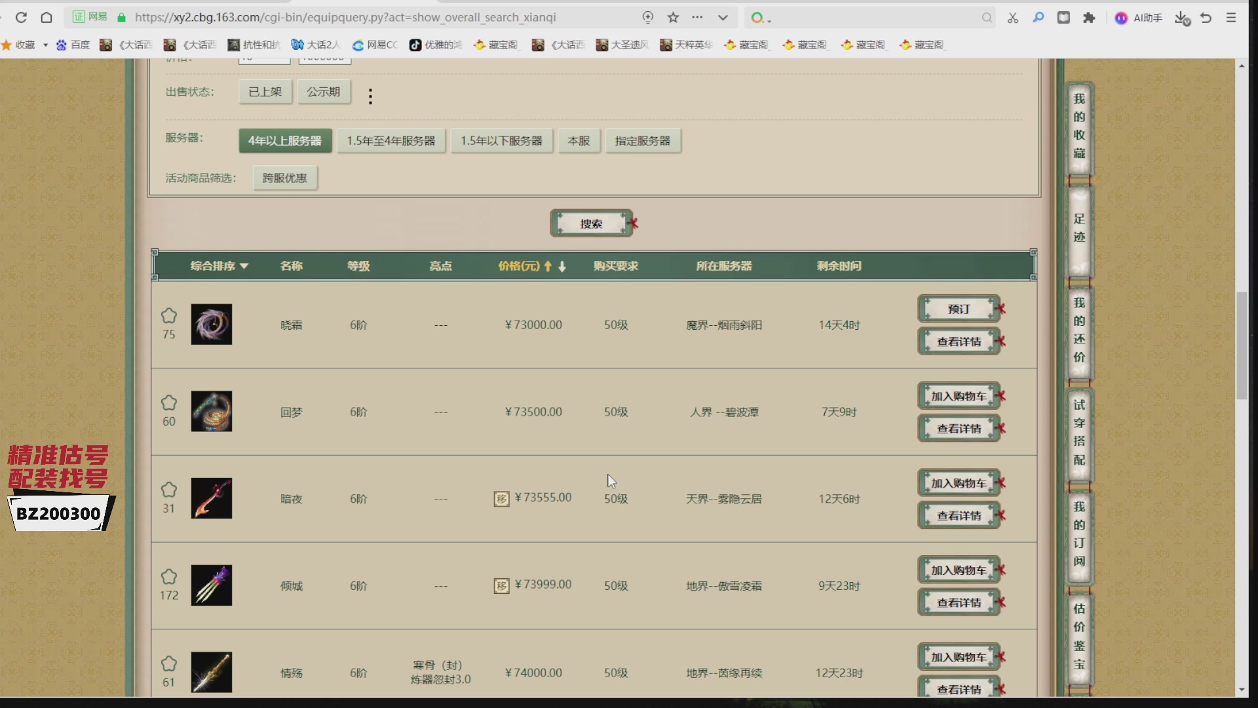Viewport: 1258px width, 708px height.
Task: Open the 天梓英华 bookmark
Action: (x=686, y=45)
